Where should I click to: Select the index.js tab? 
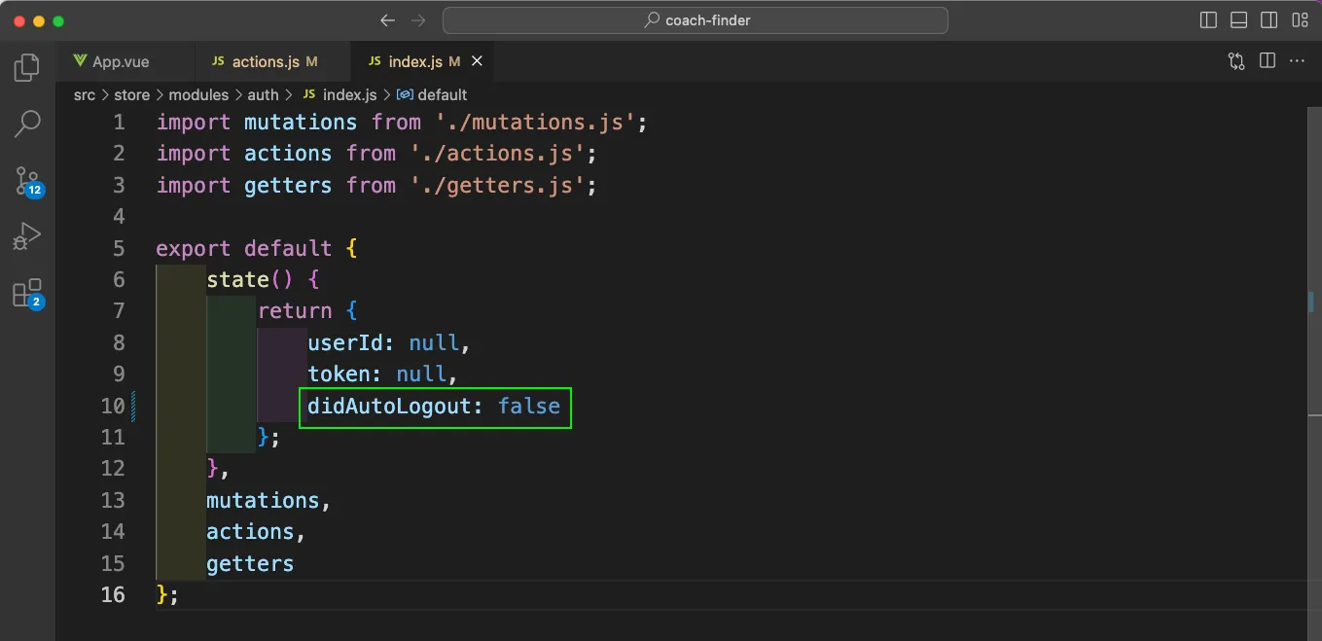coord(420,61)
